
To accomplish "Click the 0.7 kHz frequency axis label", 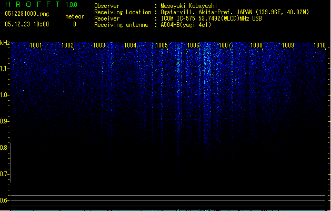I will tap(4, 174).
